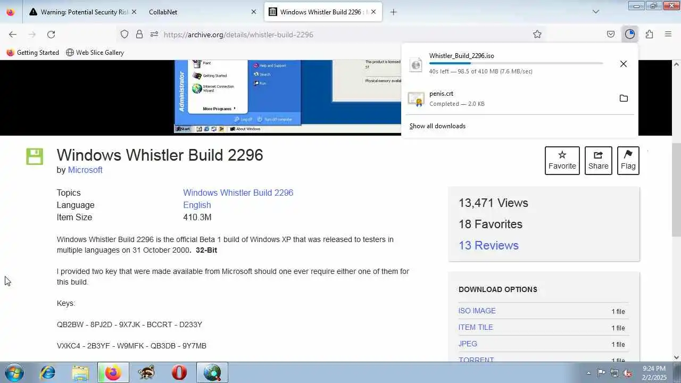The image size is (681, 383).
Task: Click the Firefox View icon at far left of tab bar
Action: (x=11, y=12)
